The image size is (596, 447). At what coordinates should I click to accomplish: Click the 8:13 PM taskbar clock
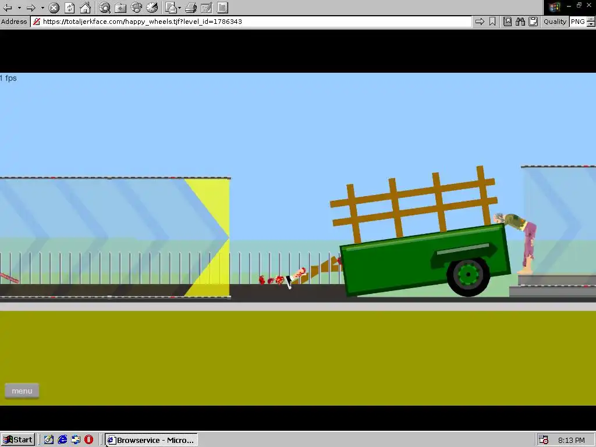click(x=572, y=440)
